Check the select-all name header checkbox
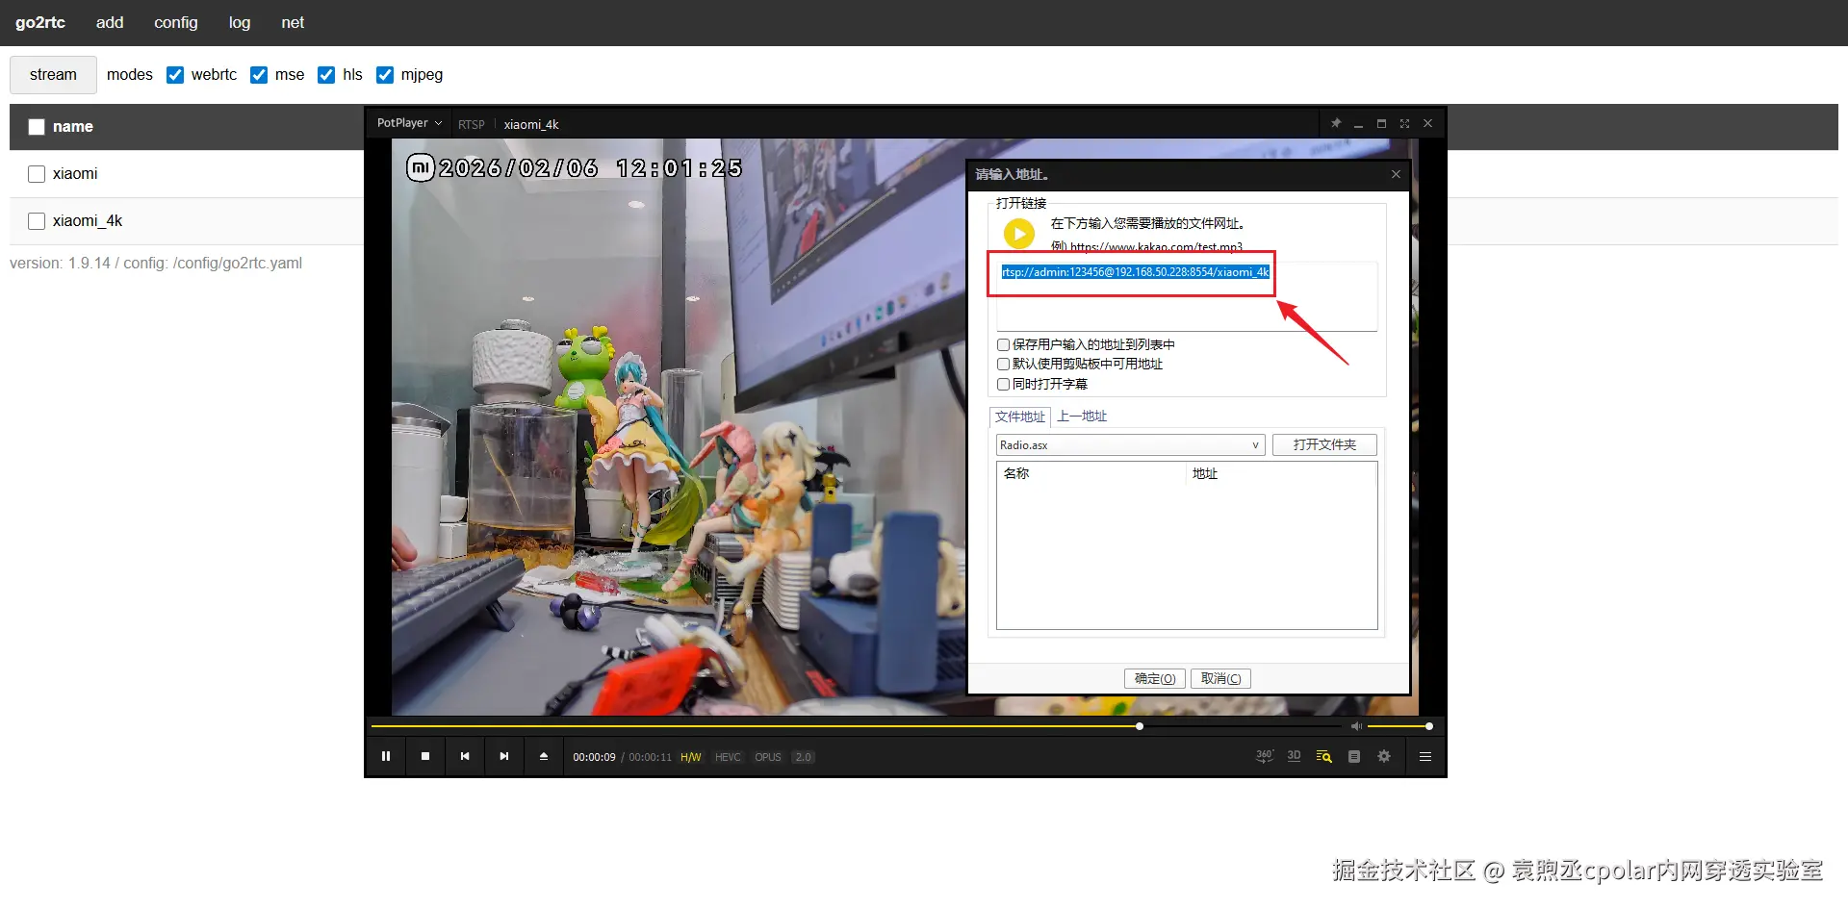 tap(37, 127)
